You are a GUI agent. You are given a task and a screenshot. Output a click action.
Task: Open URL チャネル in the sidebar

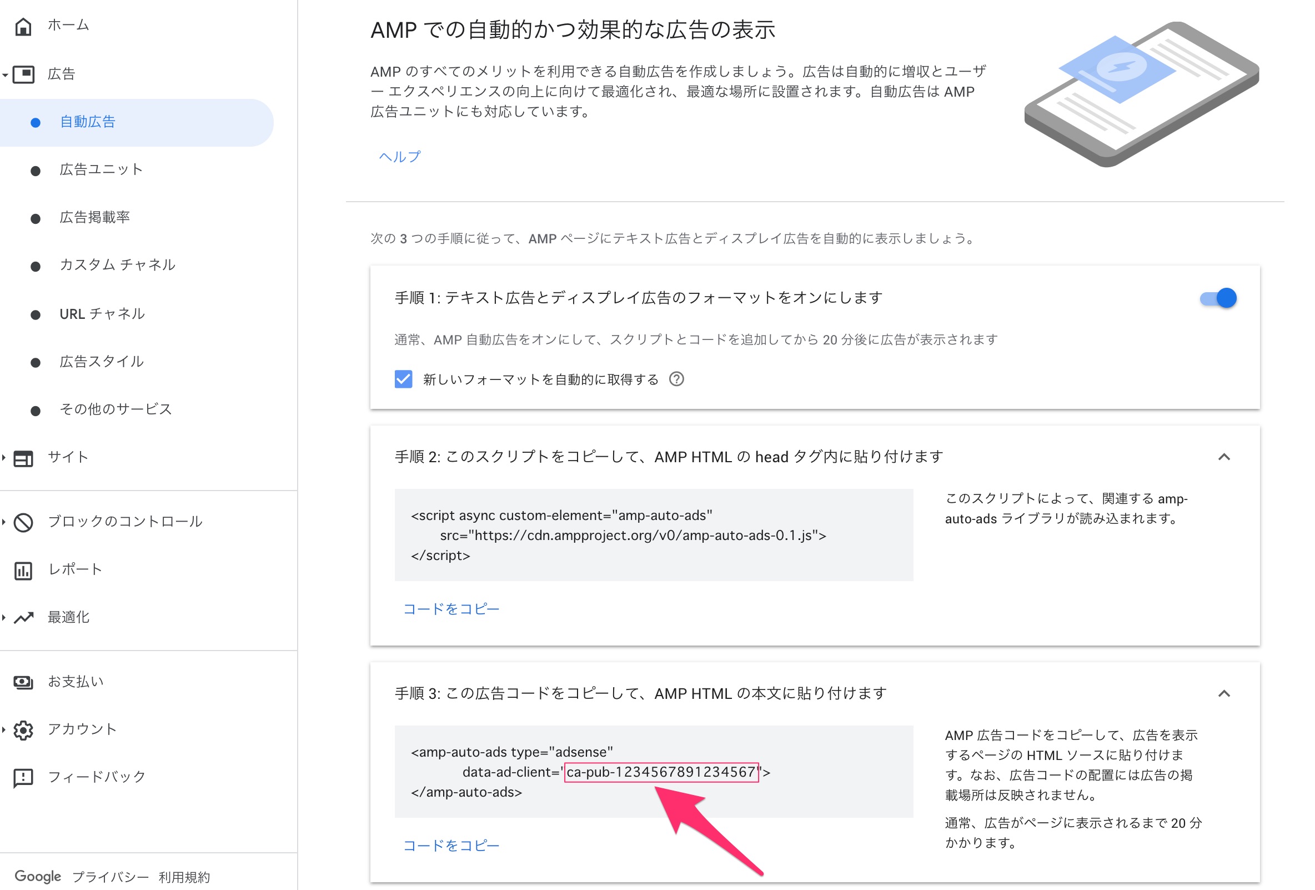pos(102,314)
